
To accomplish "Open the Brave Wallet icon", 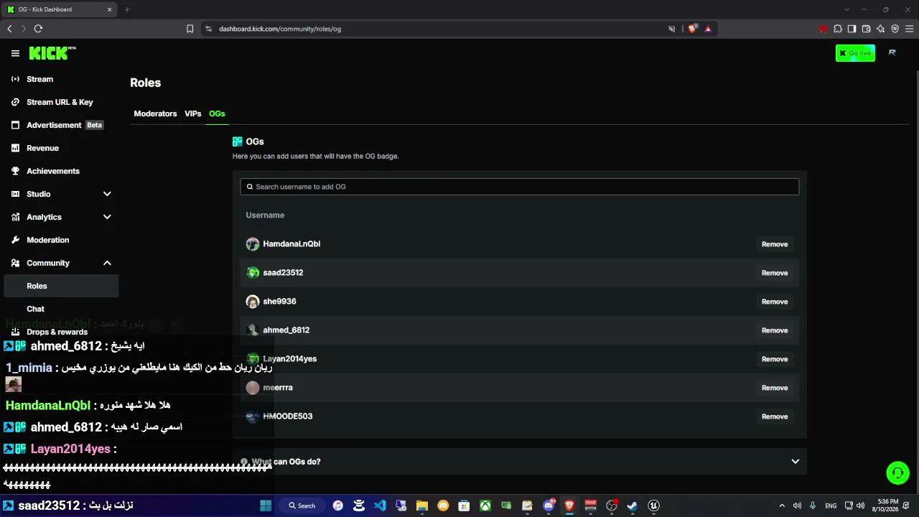I will click(x=866, y=29).
